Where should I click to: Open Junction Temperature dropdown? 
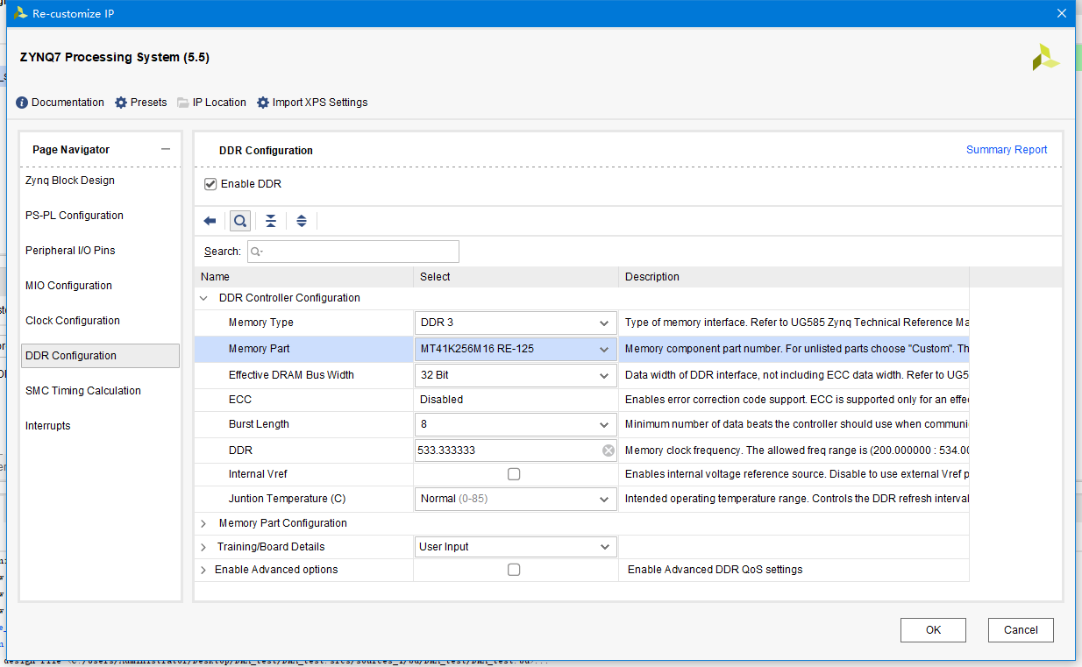516,499
